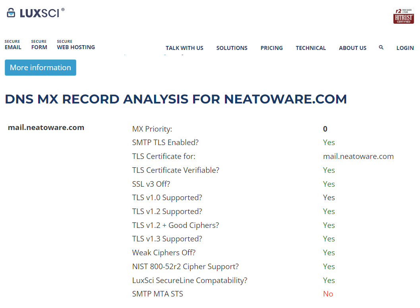Click Yes value for Weak Ciphers Off
This screenshot has width=420, height=308.
point(329,253)
